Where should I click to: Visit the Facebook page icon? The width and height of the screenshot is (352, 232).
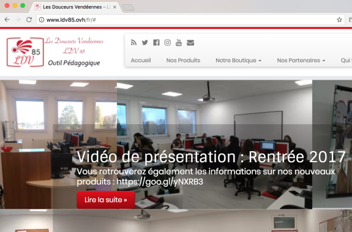156,42
